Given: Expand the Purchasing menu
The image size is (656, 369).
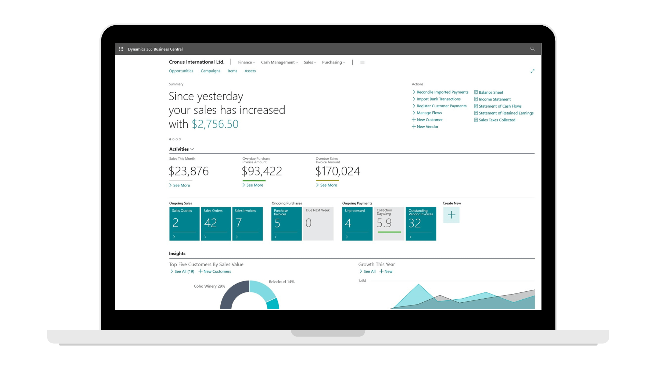Looking at the screenshot, I should tap(333, 62).
